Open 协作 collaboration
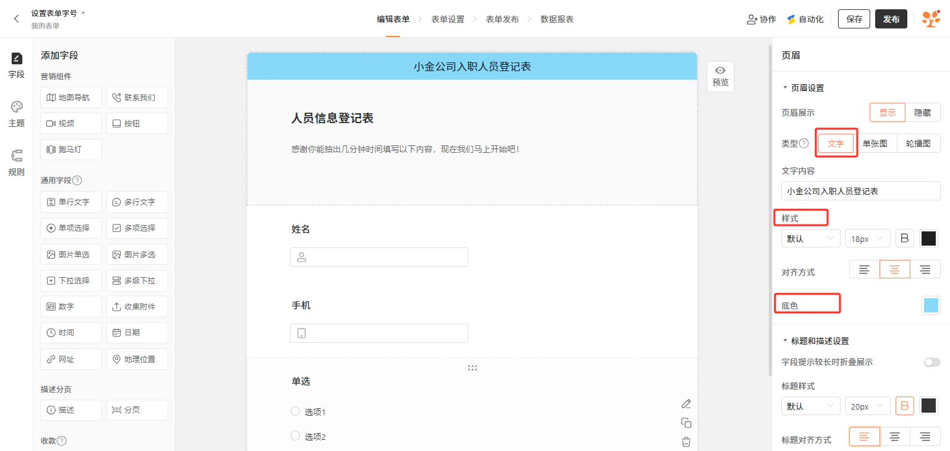Image resolution: width=950 pixels, height=451 pixels. (761, 19)
